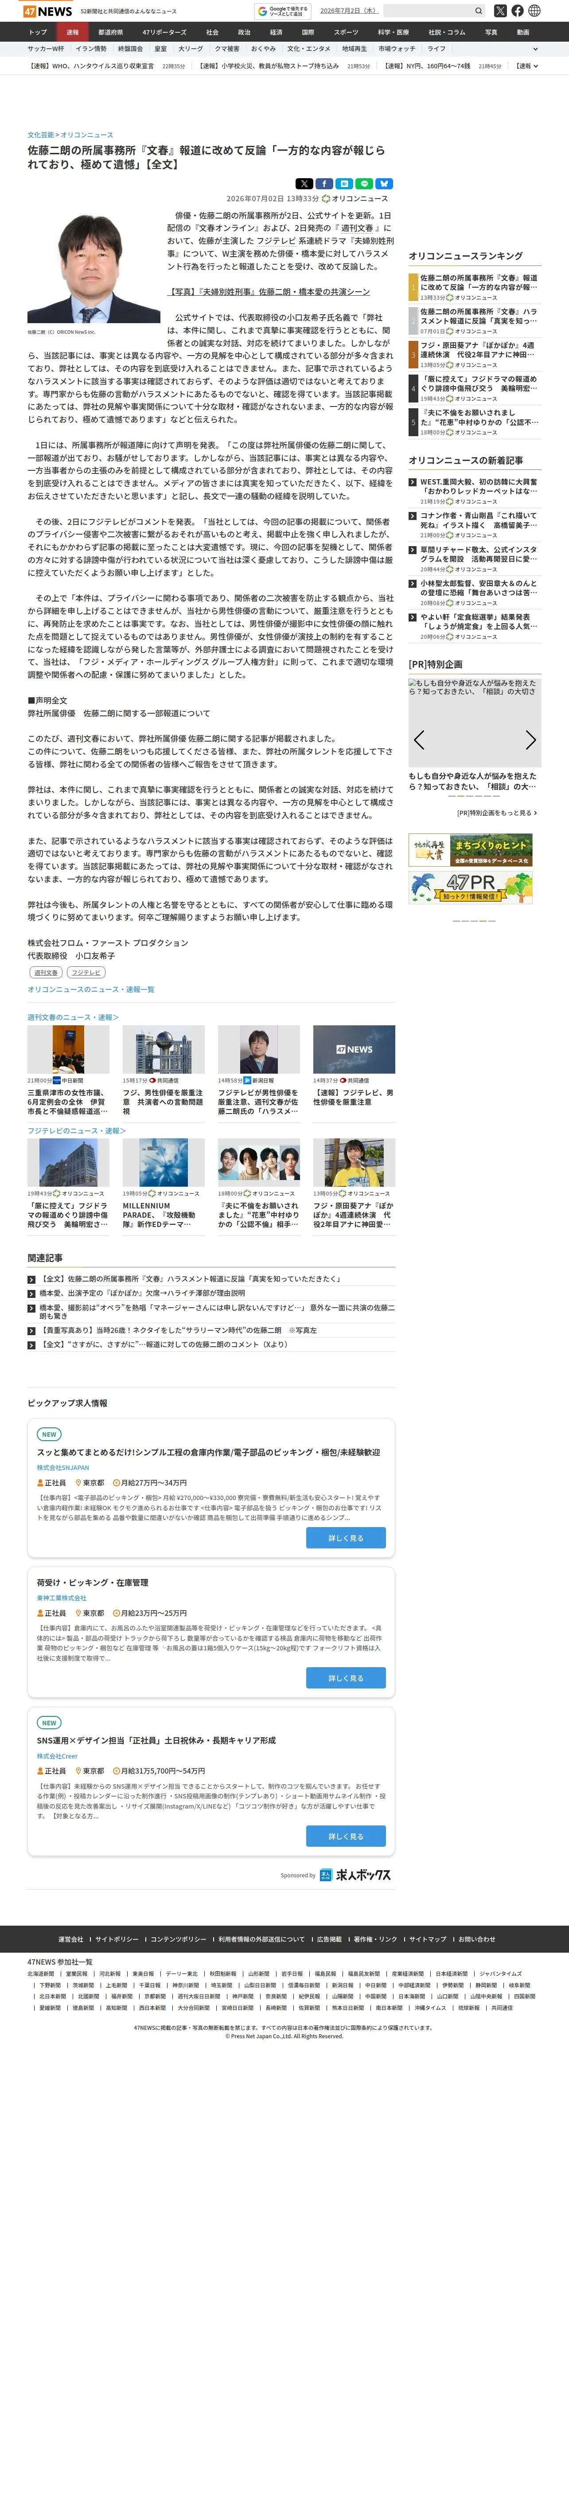
Task: Click the フジテレビ tag button below the article
Action: [86, 973]
